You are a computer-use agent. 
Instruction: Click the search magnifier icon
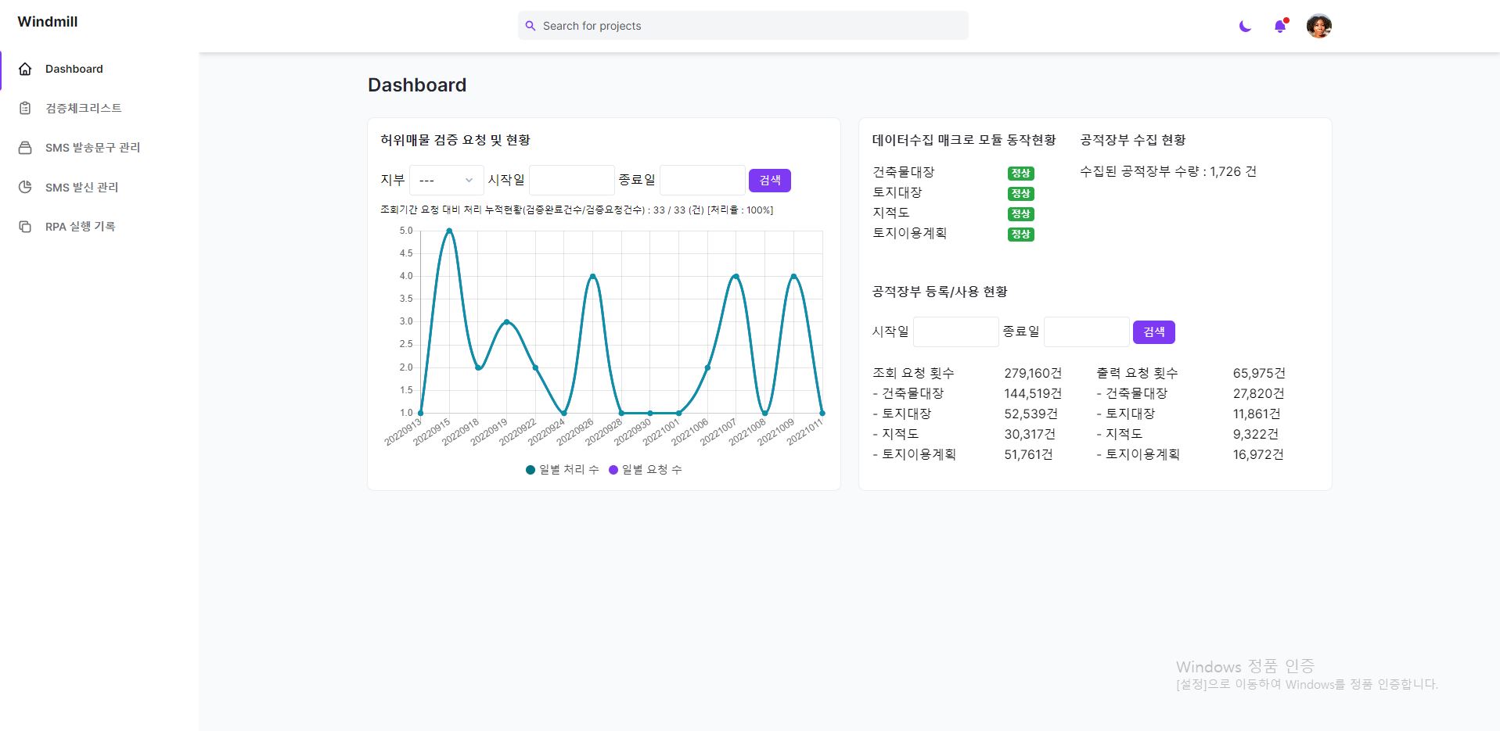click(531, 26)
